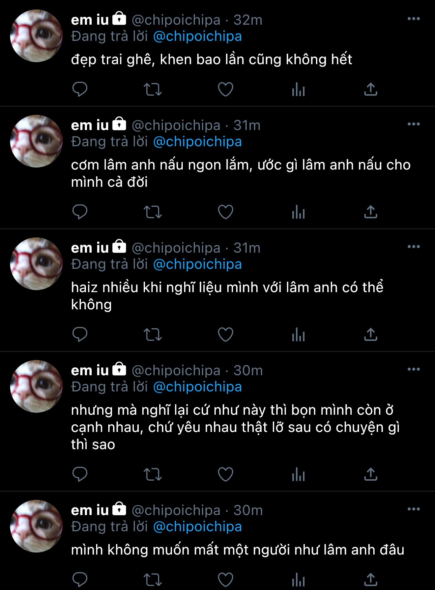Open more options on the 32m tweet
The height and width of the screenshot is (590, 435).
coord(414,19)
